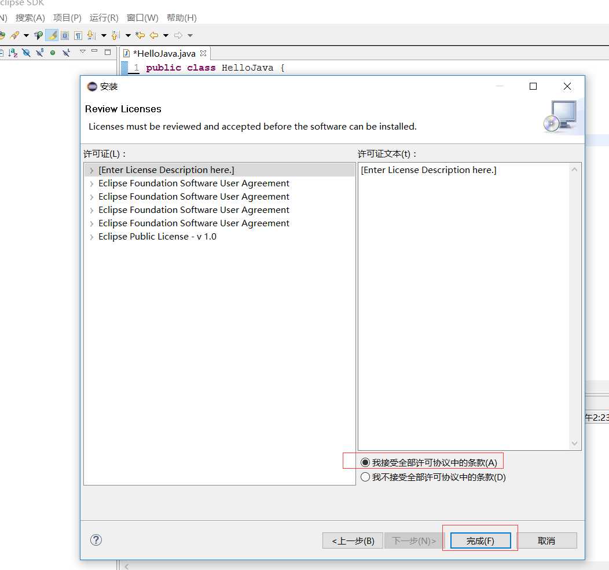Go to last edit location icon
This screenshot has height=570, width=609.
(140, 35)
